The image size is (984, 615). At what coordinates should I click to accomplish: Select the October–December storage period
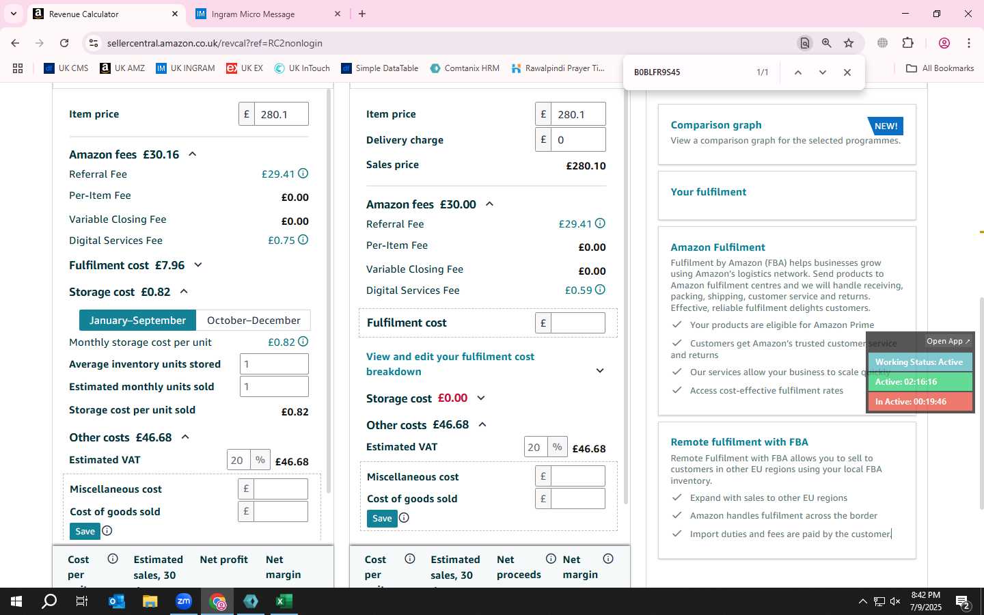(x=254, y=320)
